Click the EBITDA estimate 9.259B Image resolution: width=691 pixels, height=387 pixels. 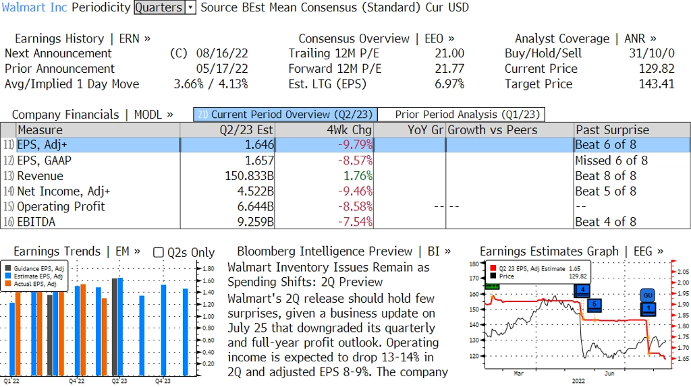[x=256, y=221]
